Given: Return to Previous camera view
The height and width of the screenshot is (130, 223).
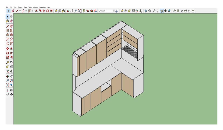Looking at the screenshot, I should (x=11, y=85).
